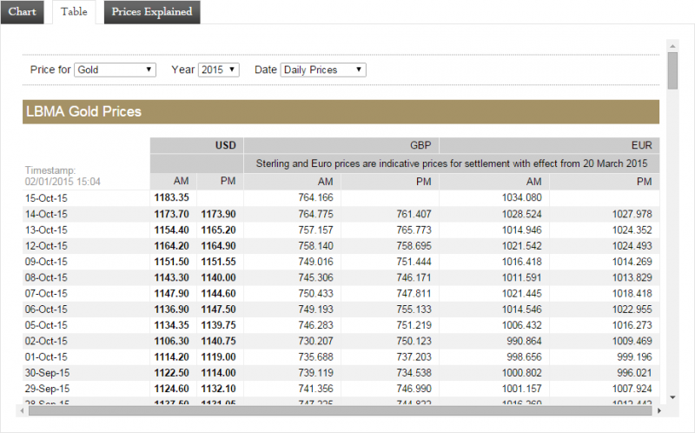This screenshot has height=433, width=695.
Task: Select the 29-Sep-15 date cell
Action: [x=47, y=389]
